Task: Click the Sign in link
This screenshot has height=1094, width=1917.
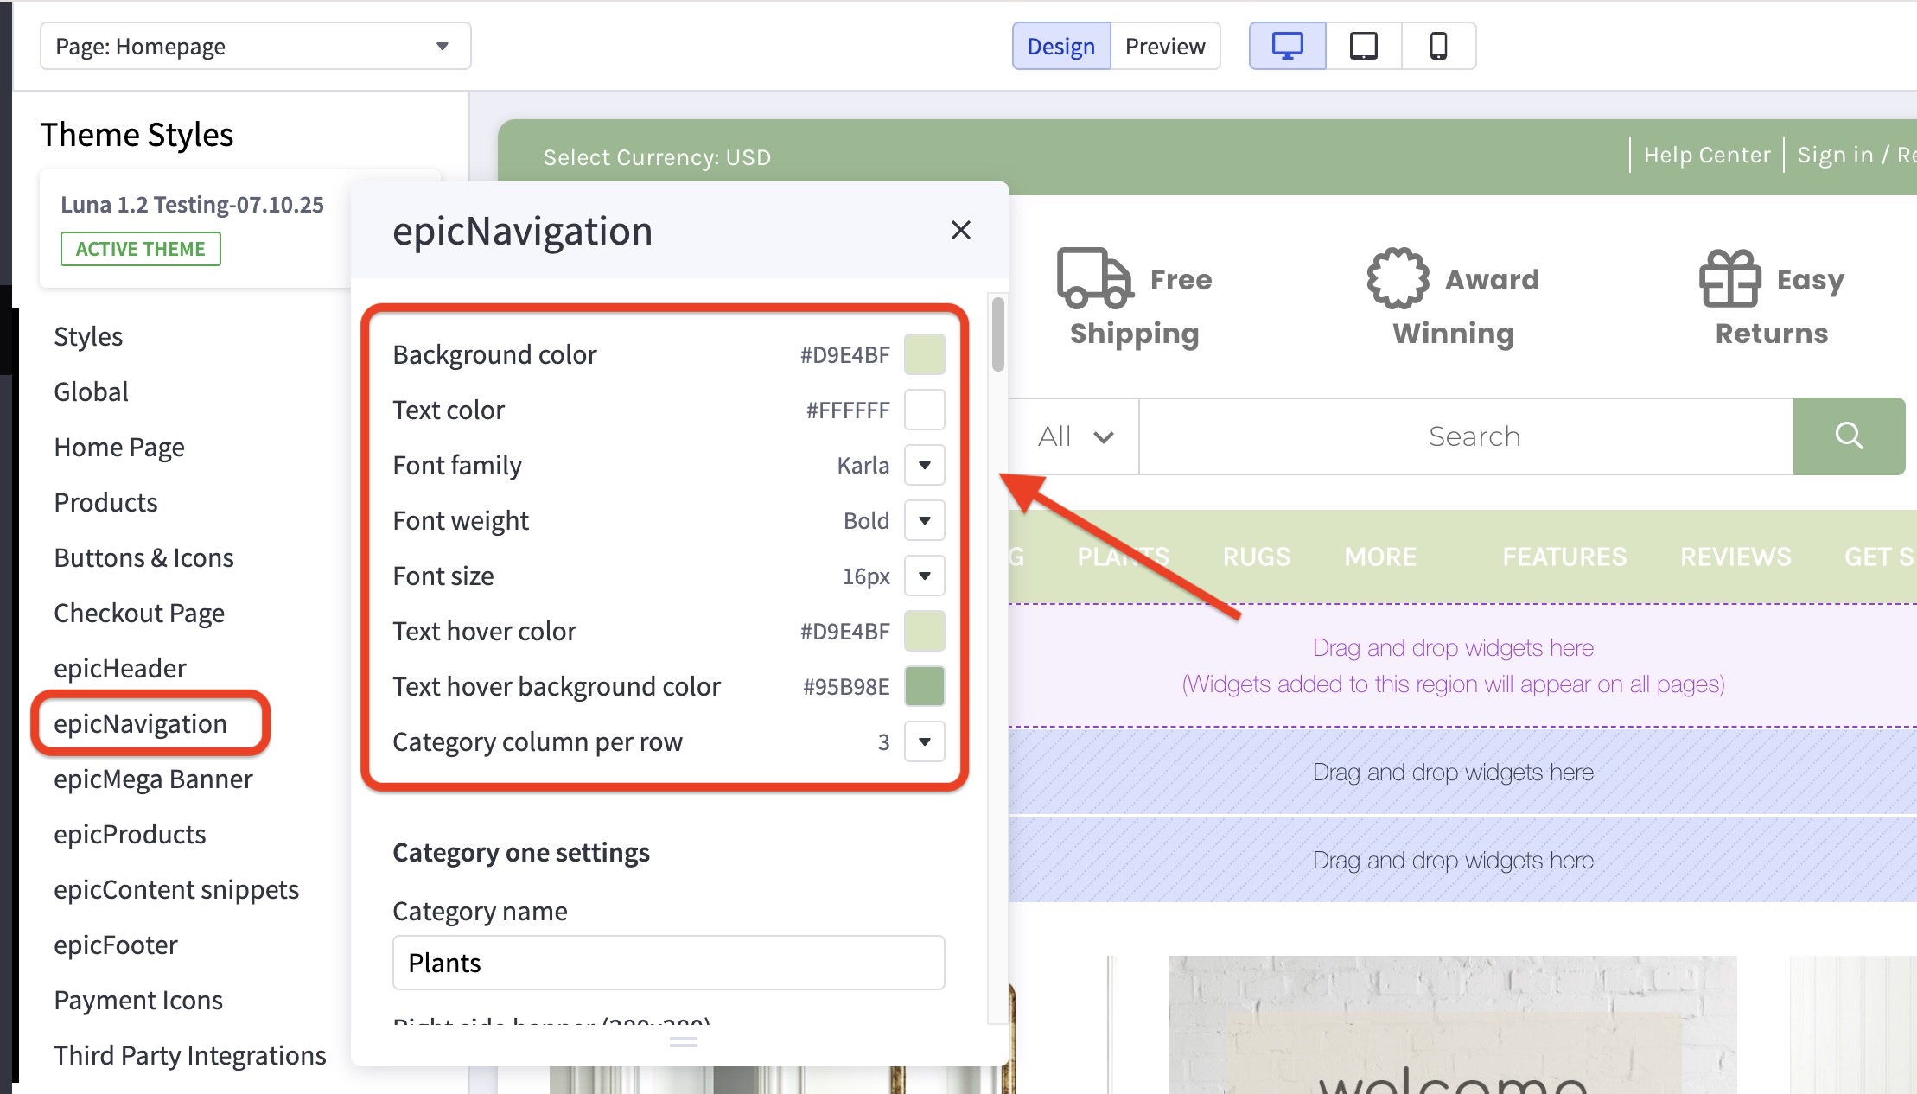Action: 1835,155
